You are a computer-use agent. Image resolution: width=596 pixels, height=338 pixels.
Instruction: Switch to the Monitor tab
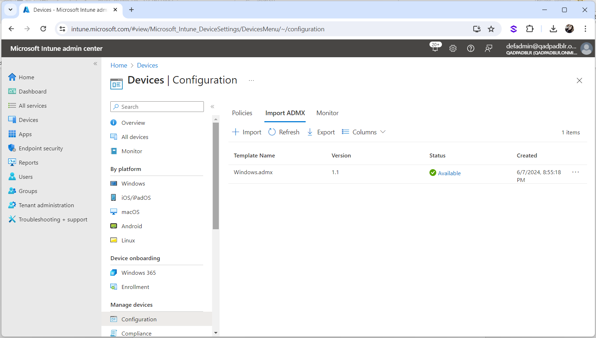click(327, 113)
